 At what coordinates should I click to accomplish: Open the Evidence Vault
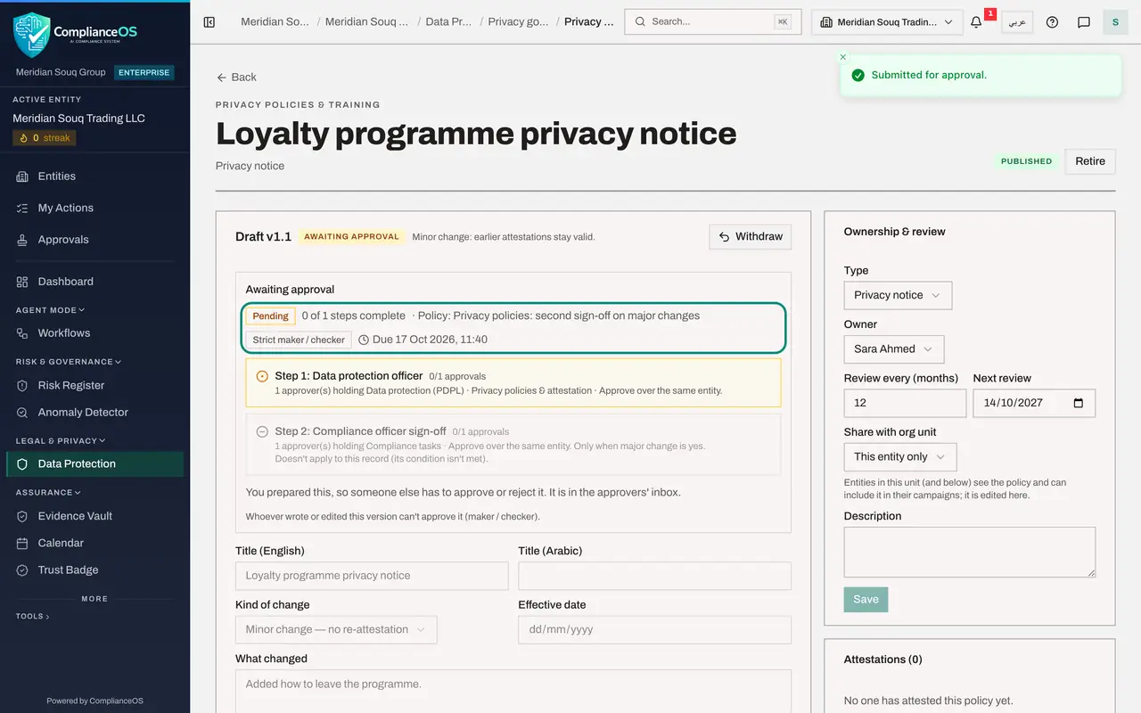94,516
